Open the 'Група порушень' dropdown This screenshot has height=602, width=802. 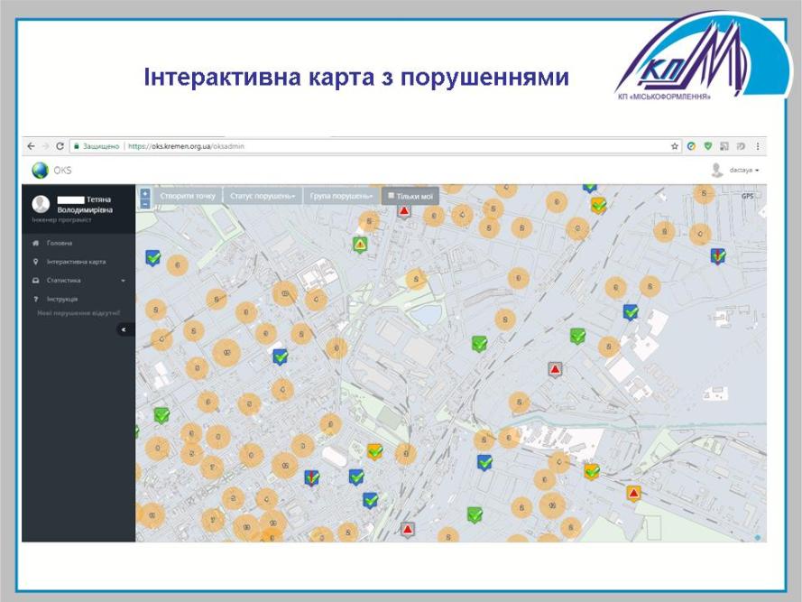pyautogui.click(x=341, y=196)
